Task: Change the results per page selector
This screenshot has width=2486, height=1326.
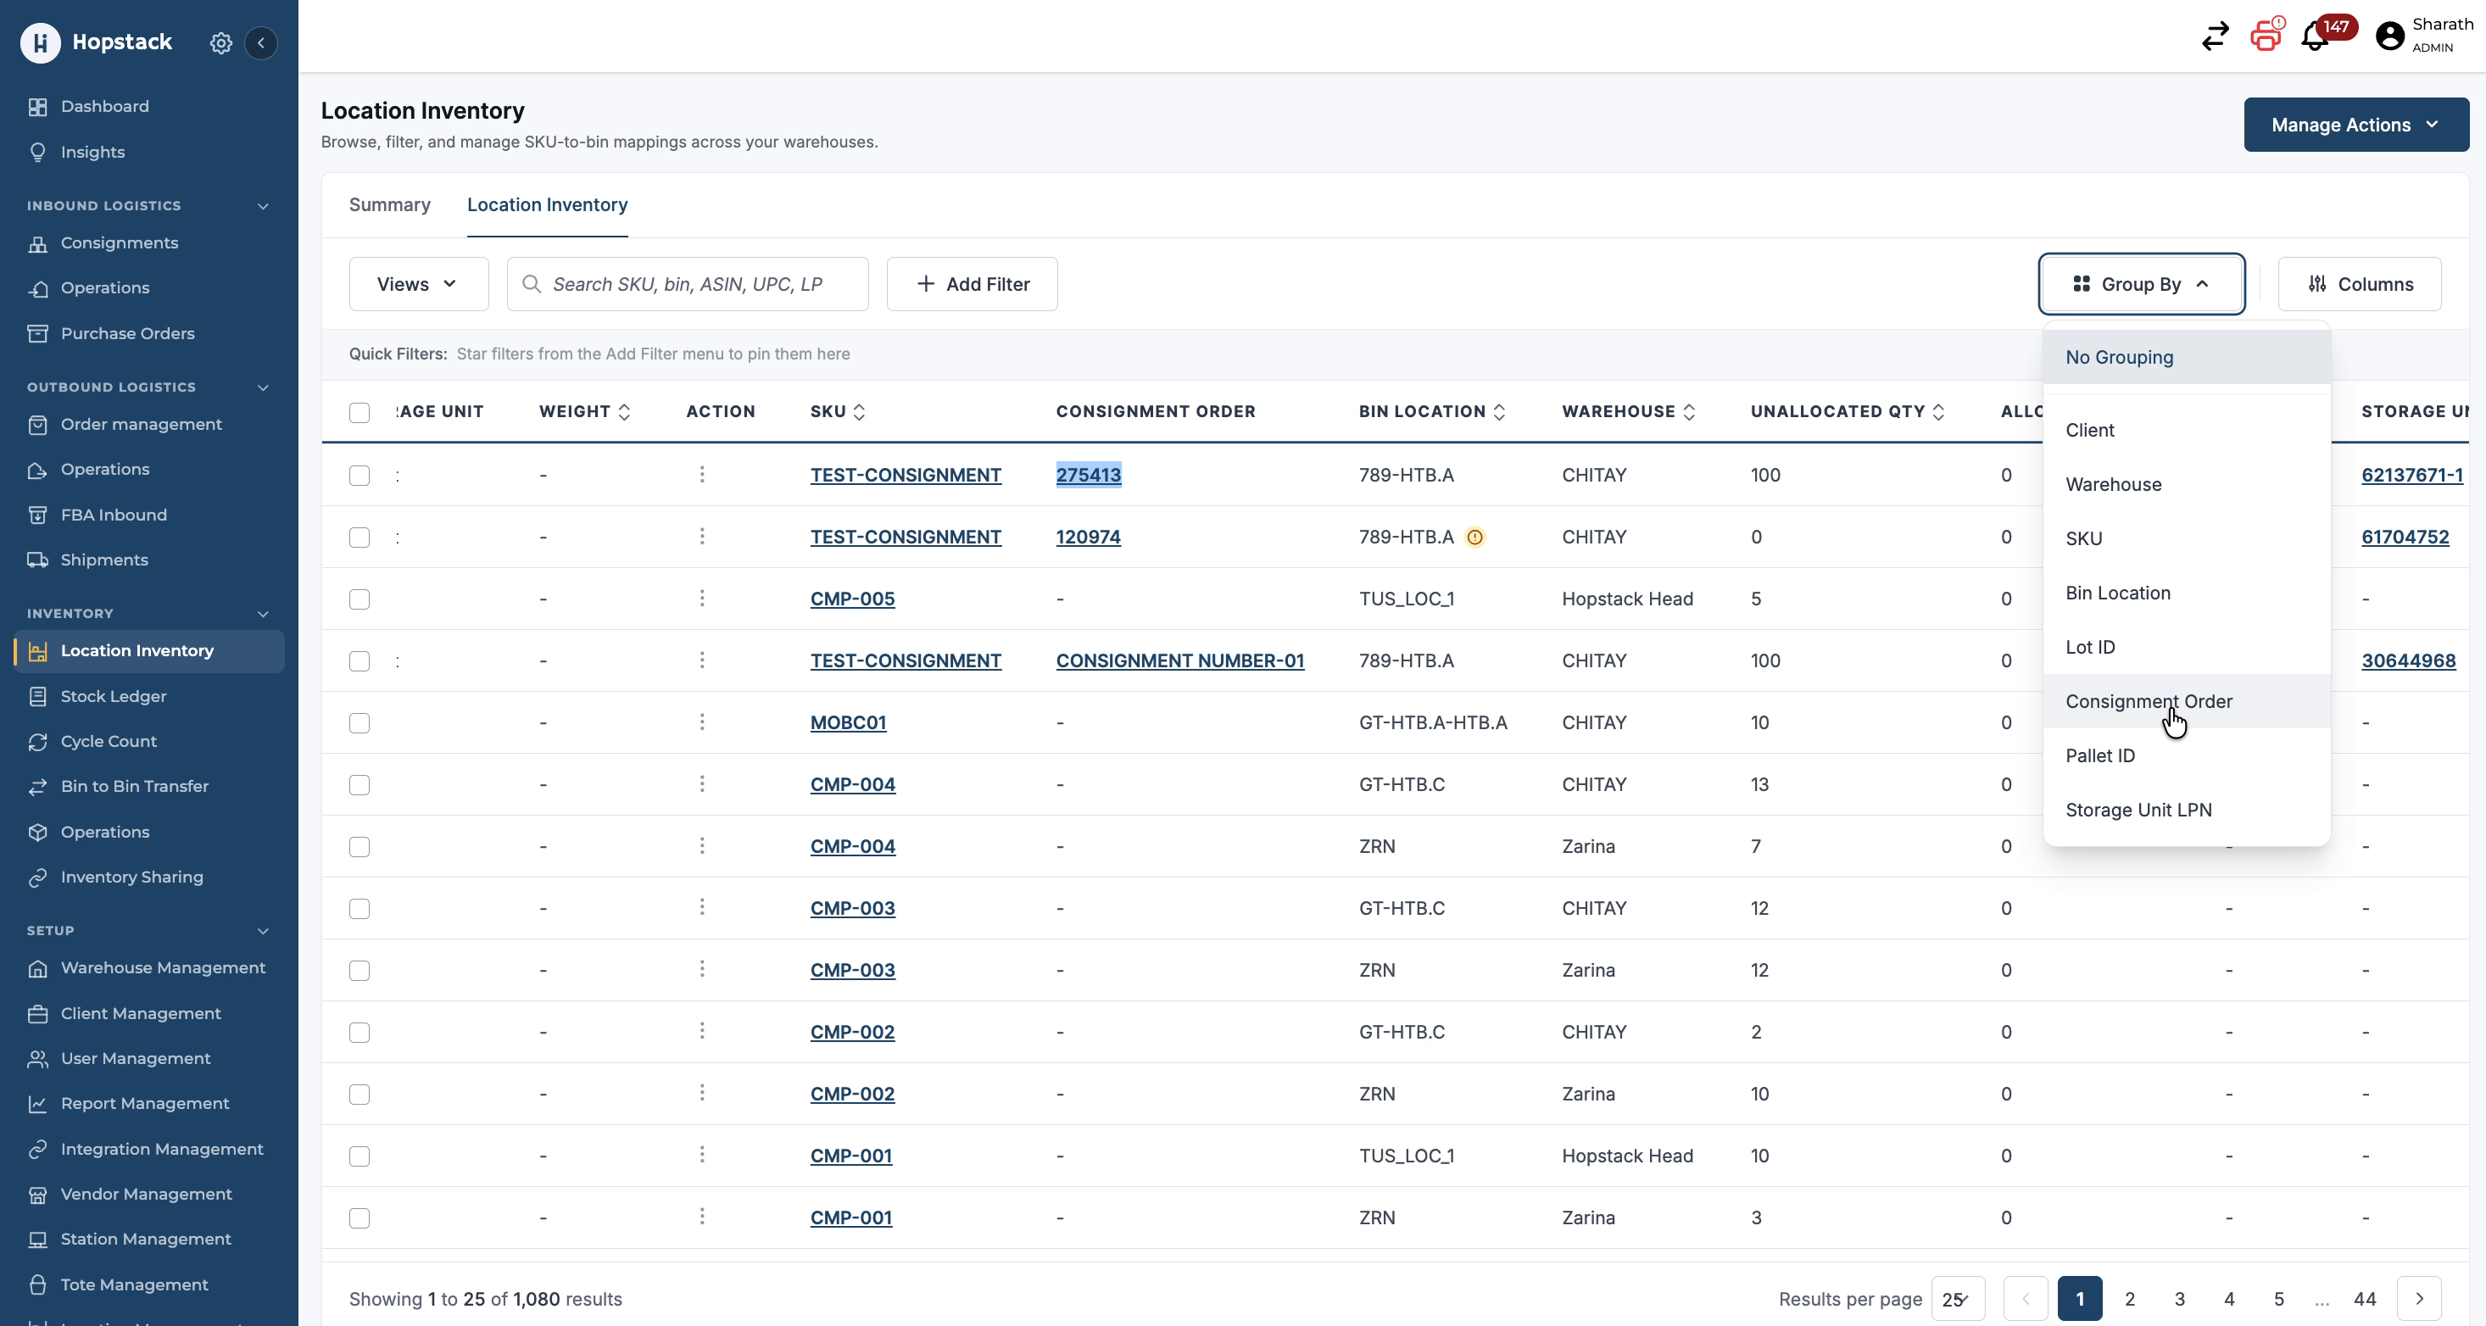Action: coord(1958,1299)
